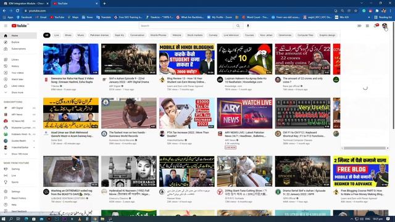Open Translate bookmark
The height and width of the screenshot is (222, 395).
104,17
